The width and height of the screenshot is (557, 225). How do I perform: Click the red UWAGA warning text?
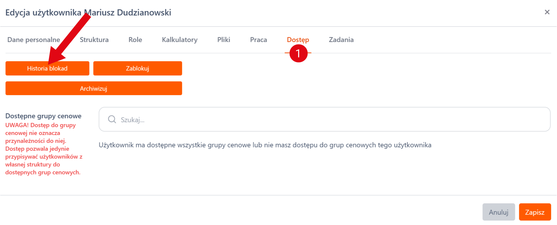(44, 149)
